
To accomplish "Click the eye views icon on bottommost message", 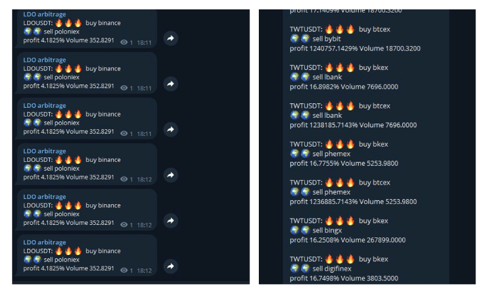I will 124,270.
